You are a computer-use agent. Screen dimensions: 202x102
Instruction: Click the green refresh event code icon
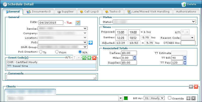[x=84, y=58]
